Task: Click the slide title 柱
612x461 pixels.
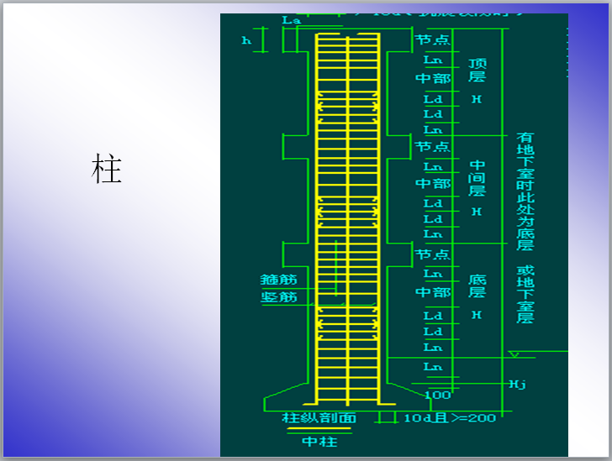Action: 108,170
